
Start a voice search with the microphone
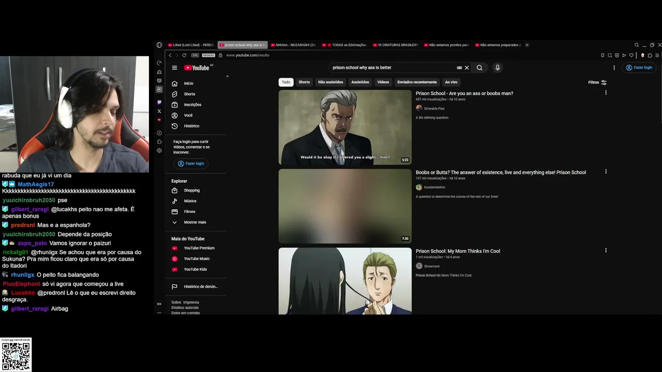tap(498, 68)
